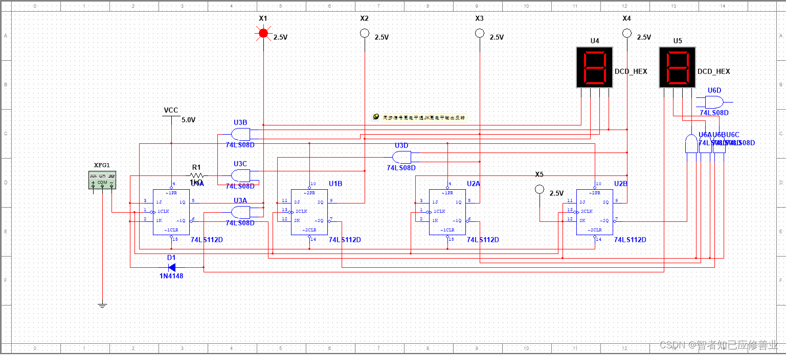This screenshot has height=355, width=786.
Task: Click the 74LS08D label under U6D
Action: (x=714, y=112)
